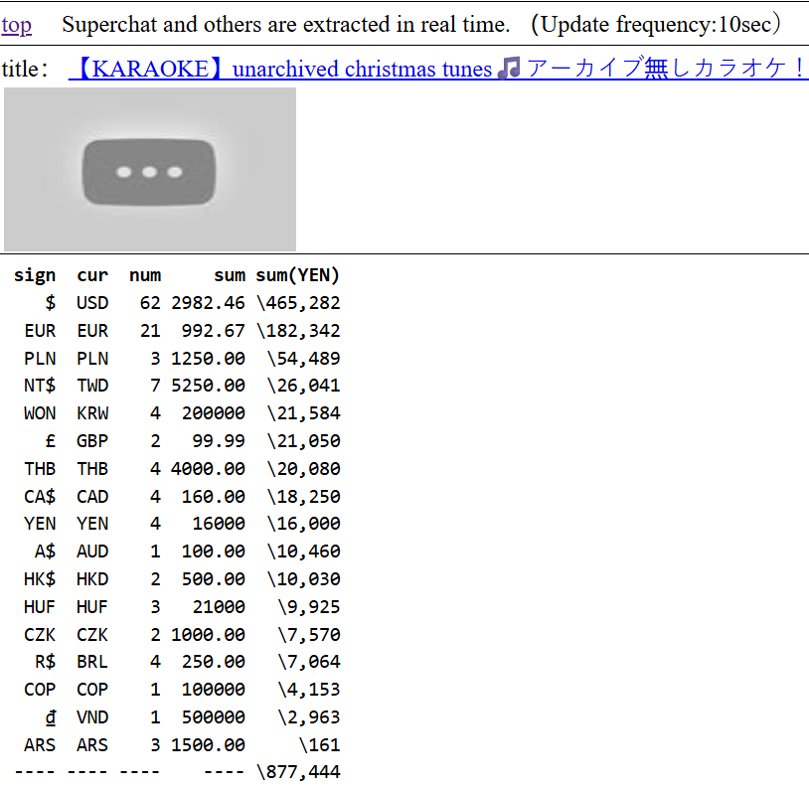Click the EUR count value 21
The width and height of the screenshot is (809, 791).
[150, 331]
